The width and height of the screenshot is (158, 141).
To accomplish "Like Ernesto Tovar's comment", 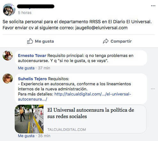I will pos(26,68).
